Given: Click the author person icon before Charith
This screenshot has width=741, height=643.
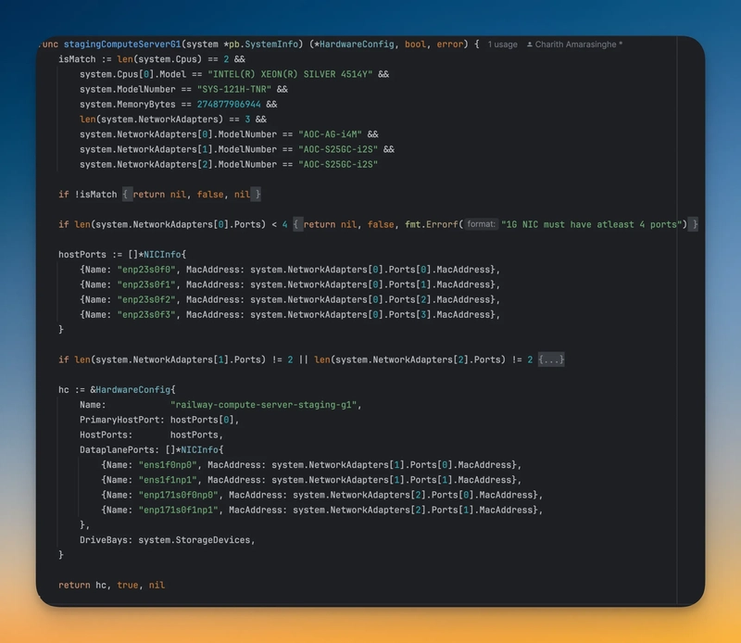Looking at the screenshot, I should (x=530, y=44).
